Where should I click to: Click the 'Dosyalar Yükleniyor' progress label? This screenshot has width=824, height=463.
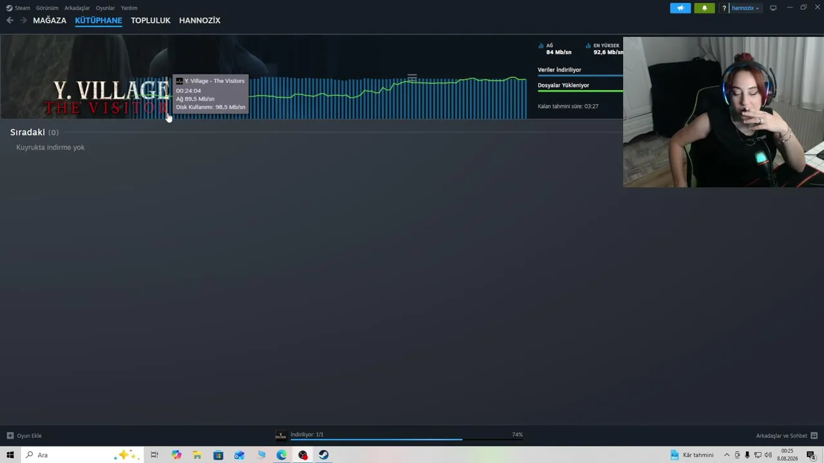pyautogui.click(x=563, y=85)
